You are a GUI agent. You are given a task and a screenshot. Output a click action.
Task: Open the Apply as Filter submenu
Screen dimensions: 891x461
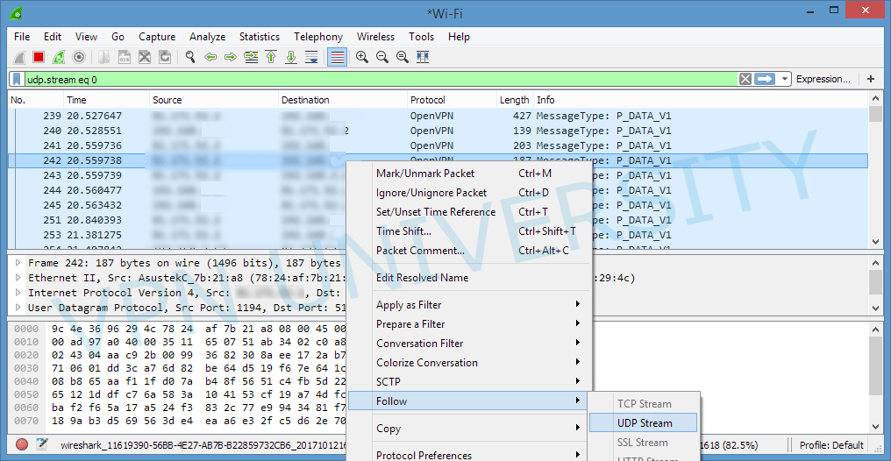469,305
